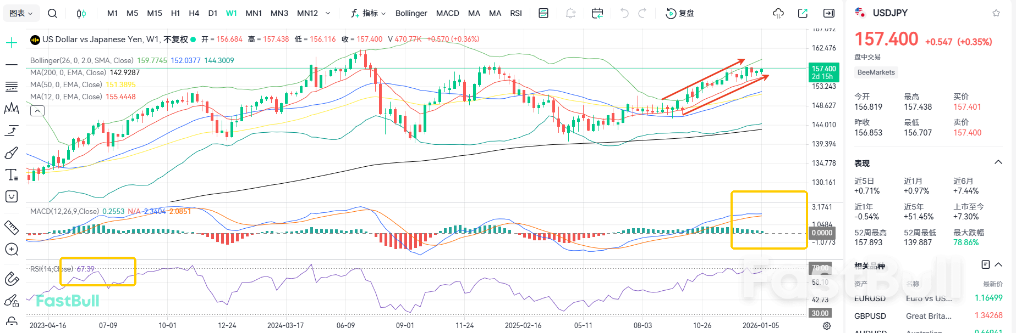
Task: Click the 复盘 replay button
Action: (x=680, y=13)
